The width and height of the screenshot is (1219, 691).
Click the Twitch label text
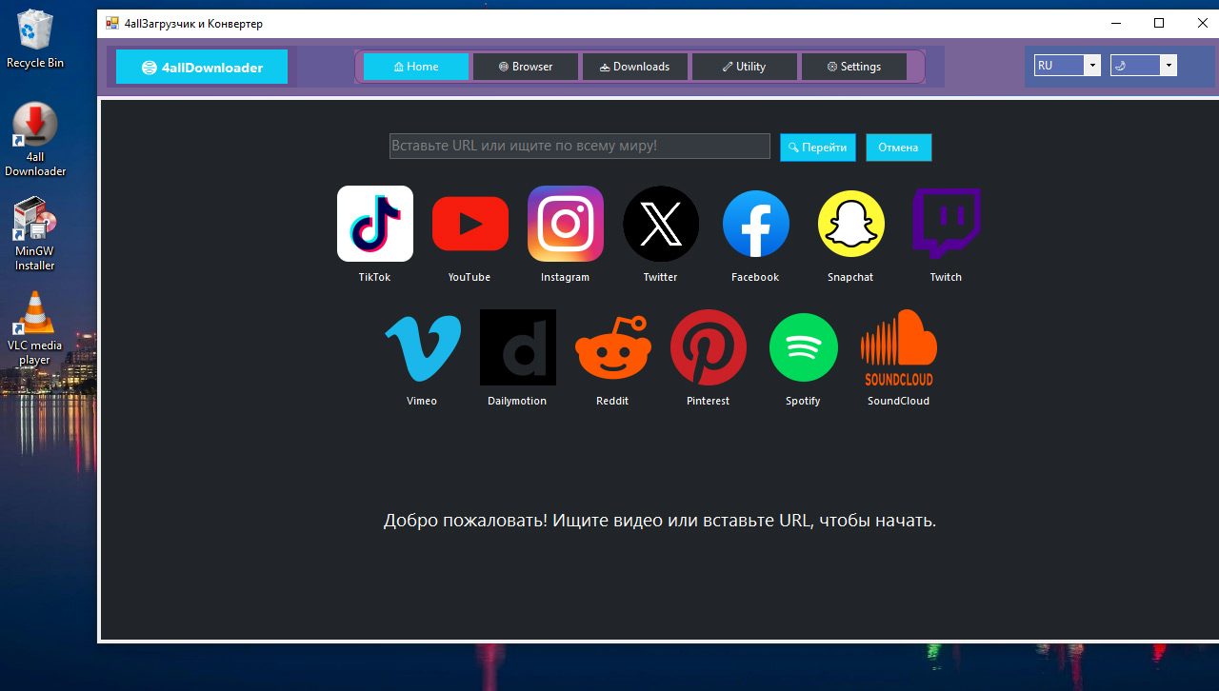pyautogui.click(x=946, y=277)
